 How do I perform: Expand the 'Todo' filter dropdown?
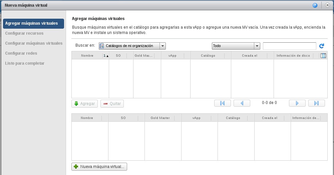(236, 46)
